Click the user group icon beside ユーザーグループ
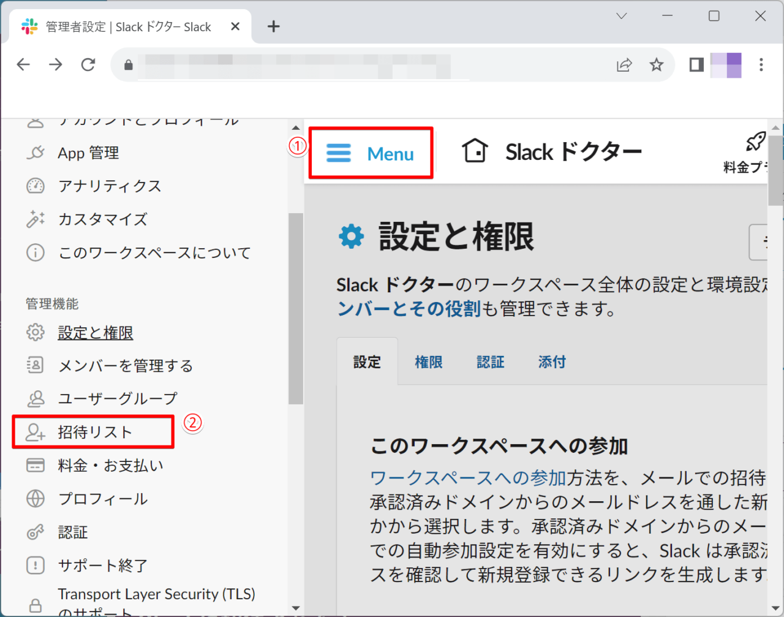The width and height of the screenshot is (784, 617). pyautogui.click(x=36, y=399)
